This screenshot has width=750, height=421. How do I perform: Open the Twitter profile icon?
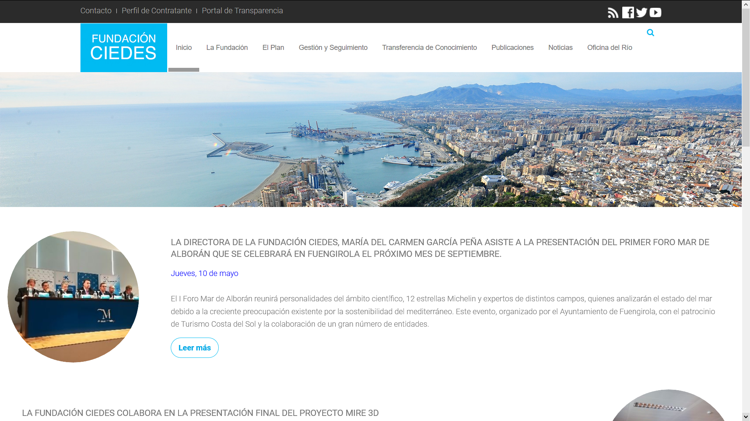point(642,12)
